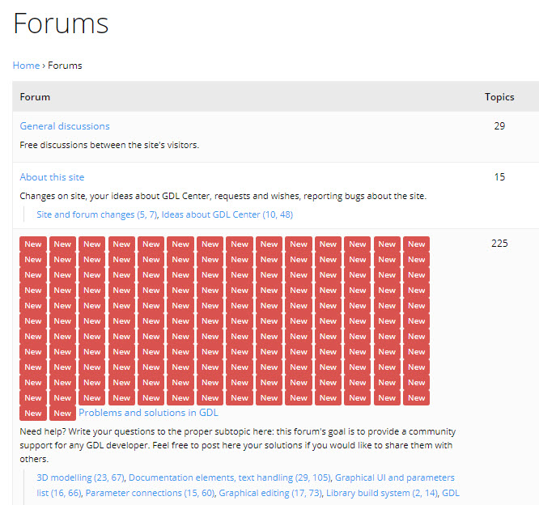539x505 pixels.
Task: Open Site and forum changes subforum
Action: coord(96,214)
